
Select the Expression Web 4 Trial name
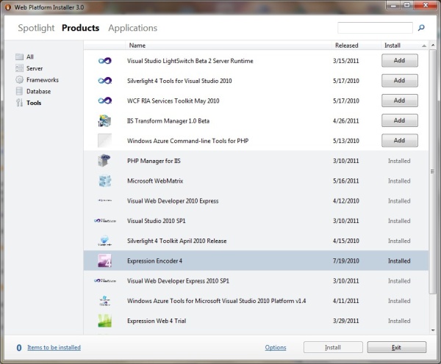click(x=157, y=321)
